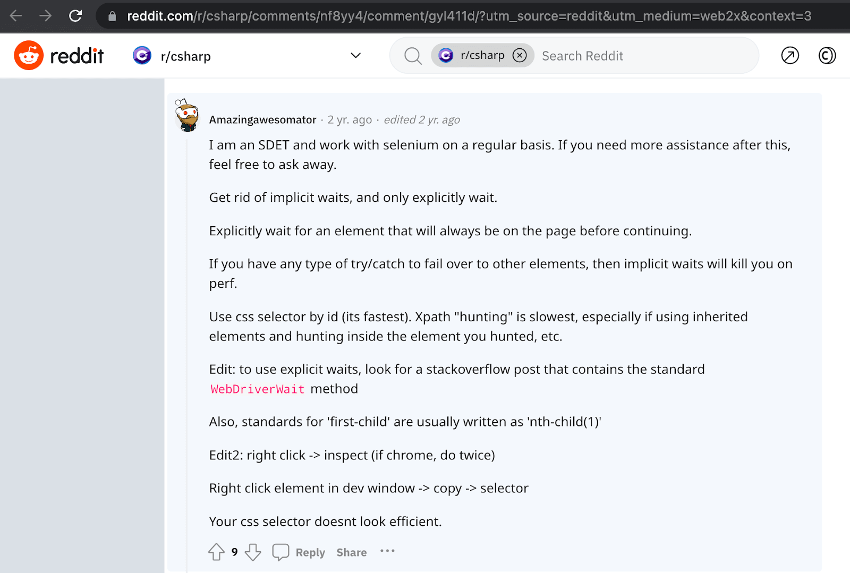Screen dimensions: 850x573
Task: Open Amazingawesomator's profile link
Action: click(262, 119)
